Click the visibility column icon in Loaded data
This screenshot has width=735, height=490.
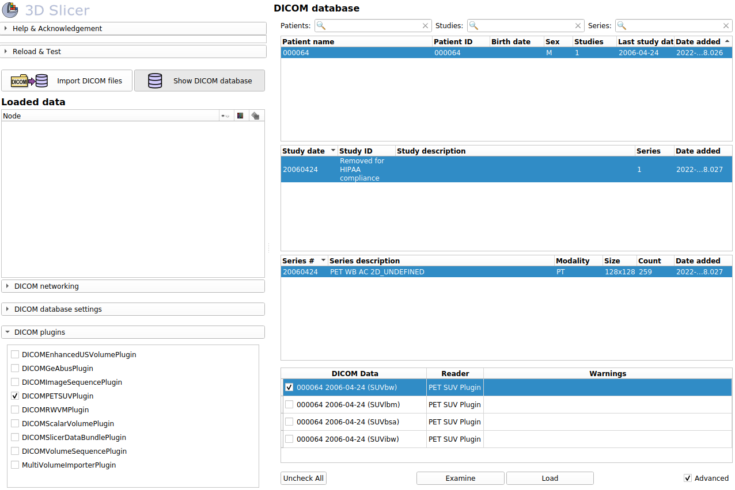coord(225,116)
